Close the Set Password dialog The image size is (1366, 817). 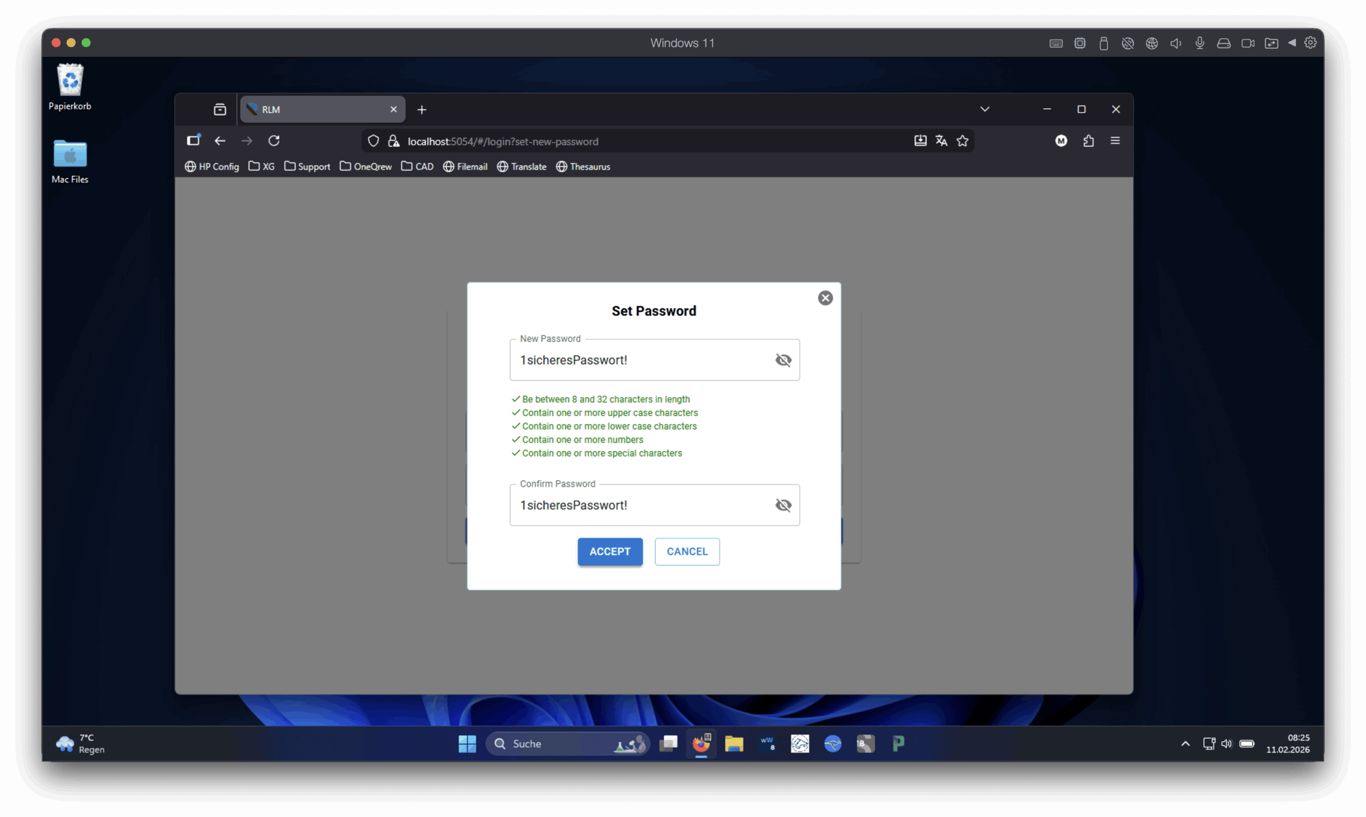coord(824,298)
